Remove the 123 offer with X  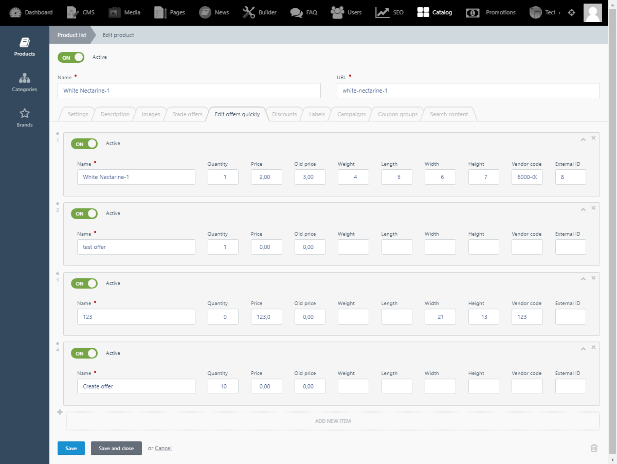click(593, 278)
